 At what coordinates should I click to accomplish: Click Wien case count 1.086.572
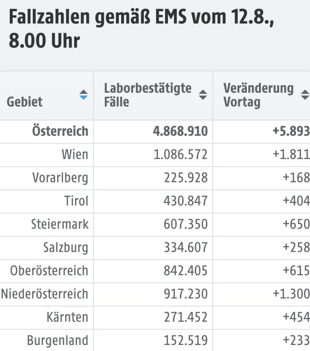[x=180, y=155]
